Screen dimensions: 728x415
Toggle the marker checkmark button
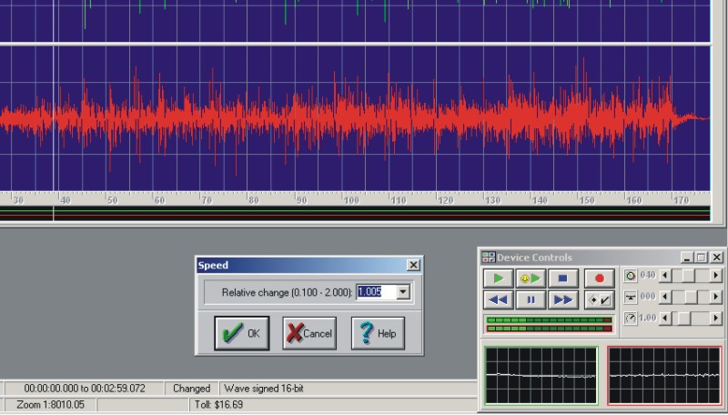click(x=600, y=300)
